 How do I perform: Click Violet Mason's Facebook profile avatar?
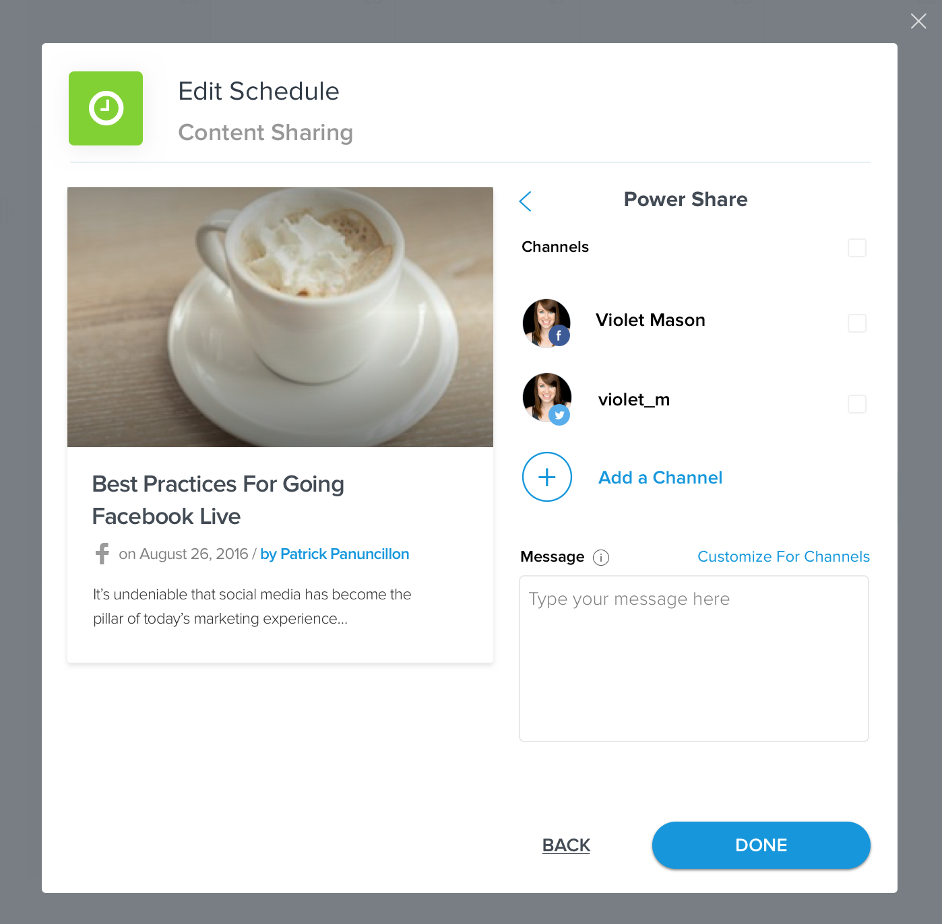pyautogui.click(x=546, y=323)
